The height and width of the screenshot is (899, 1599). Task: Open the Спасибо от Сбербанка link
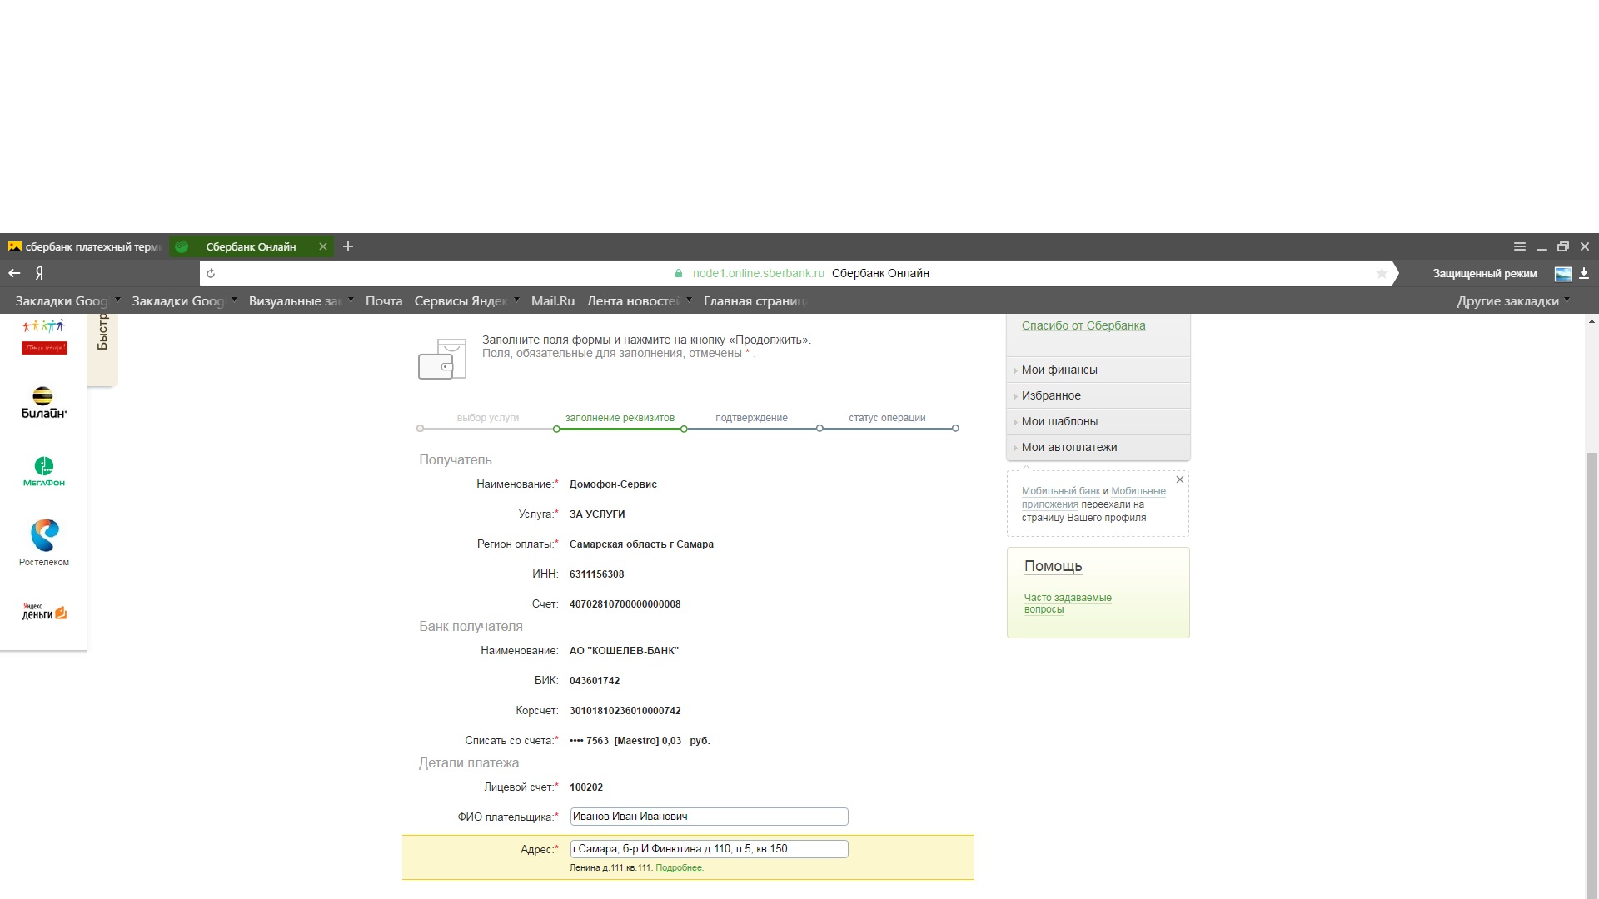point(1083,325)
